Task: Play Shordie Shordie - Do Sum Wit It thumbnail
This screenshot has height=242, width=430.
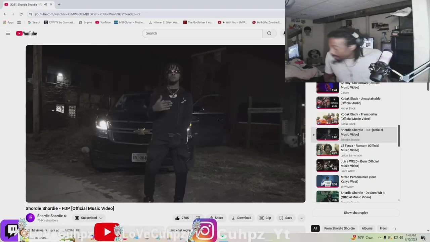Action: (x=328, y=197)
